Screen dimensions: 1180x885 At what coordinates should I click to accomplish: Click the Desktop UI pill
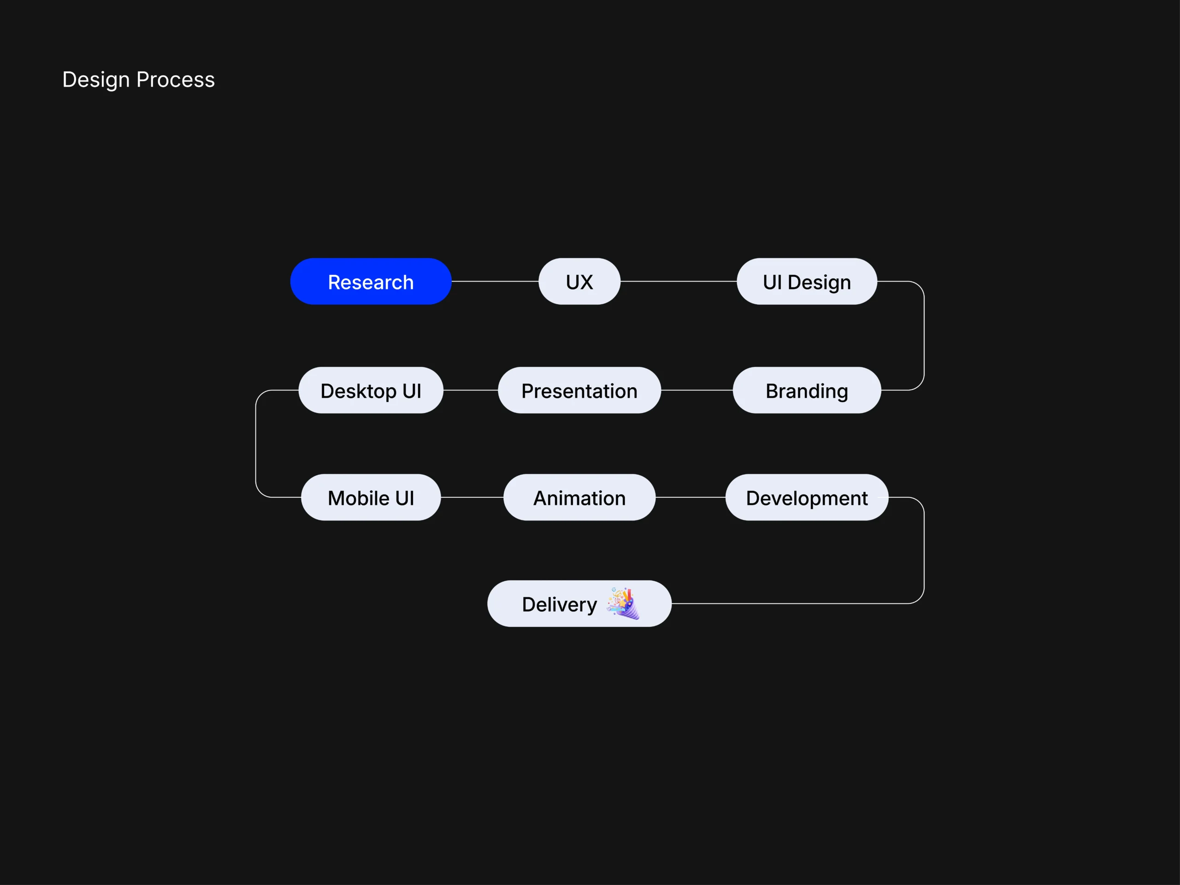coord(371,390)
